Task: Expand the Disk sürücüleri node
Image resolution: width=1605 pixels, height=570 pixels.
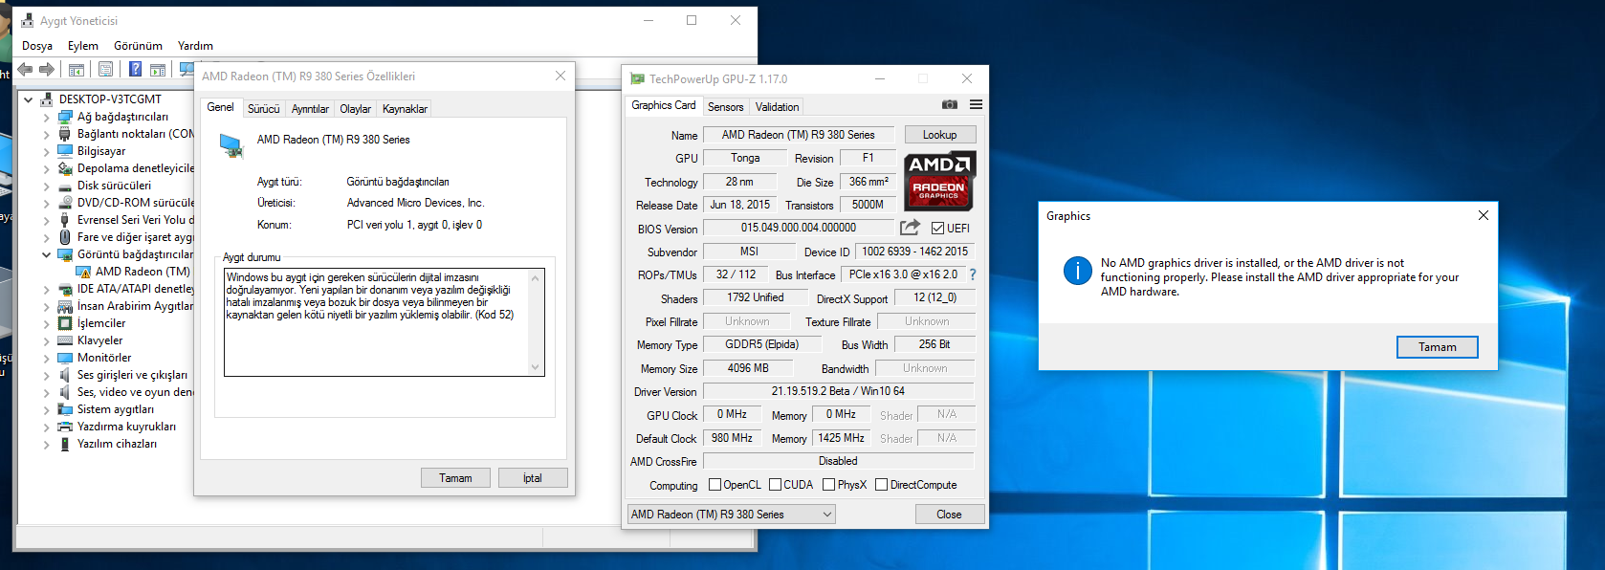Action: pyautogui.click(x=46, y=186)
